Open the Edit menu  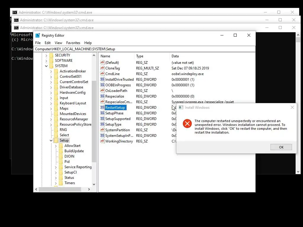48,43
